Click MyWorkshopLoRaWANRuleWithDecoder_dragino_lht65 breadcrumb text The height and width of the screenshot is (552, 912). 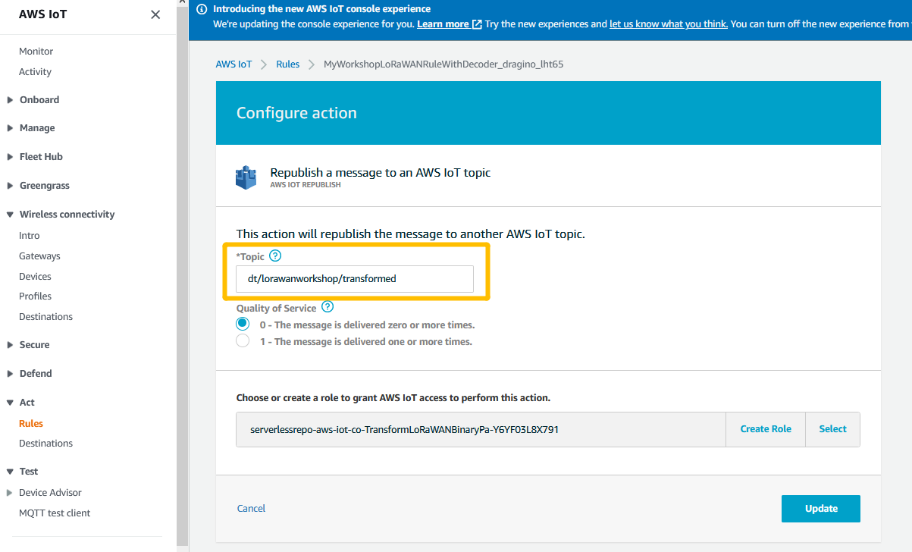(443, 64)
